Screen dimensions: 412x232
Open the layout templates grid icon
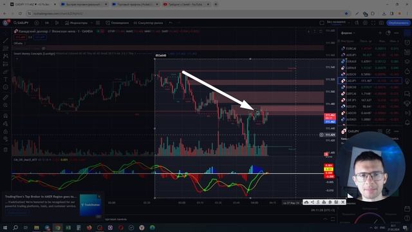tap(98, 23)
